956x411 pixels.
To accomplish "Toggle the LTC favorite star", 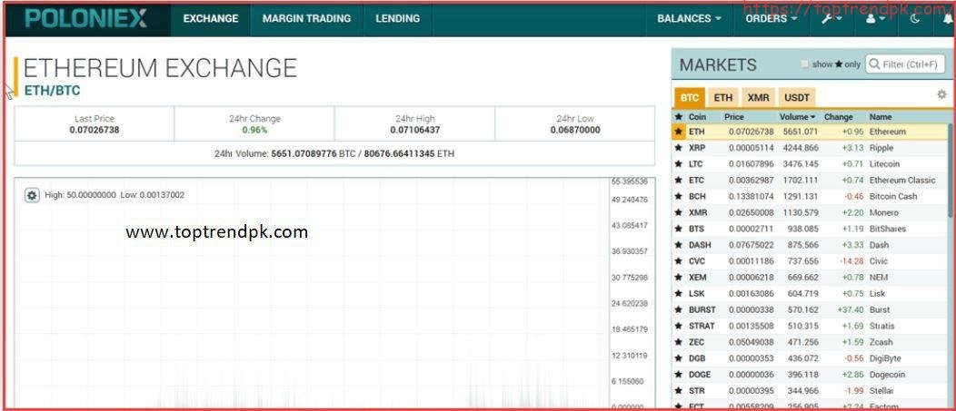I will pos(678,164).
